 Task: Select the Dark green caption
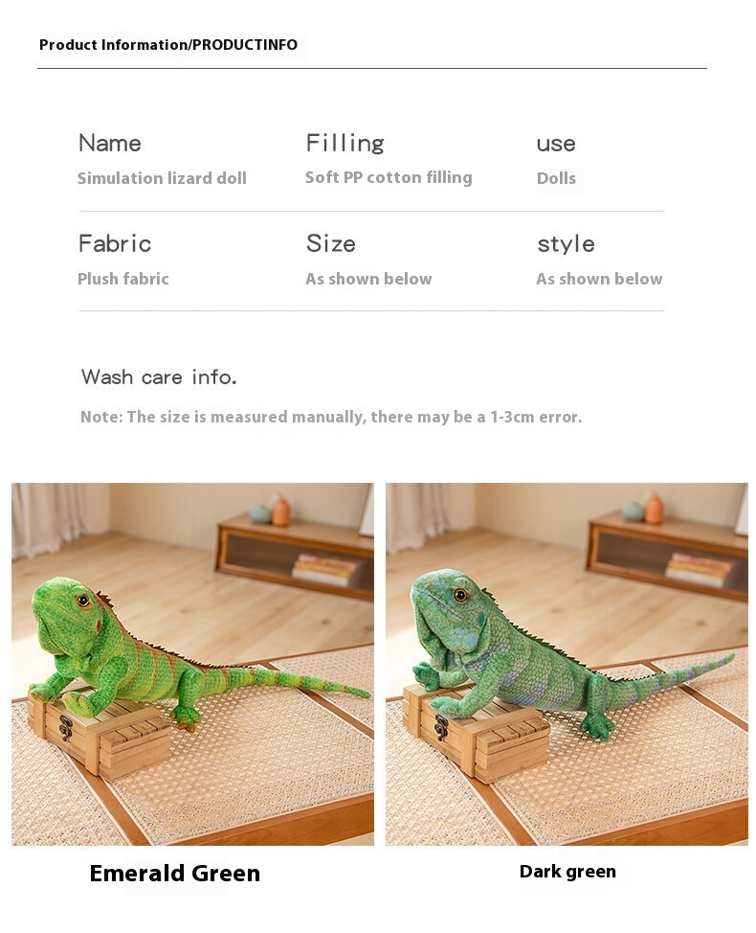click(567, 872)
